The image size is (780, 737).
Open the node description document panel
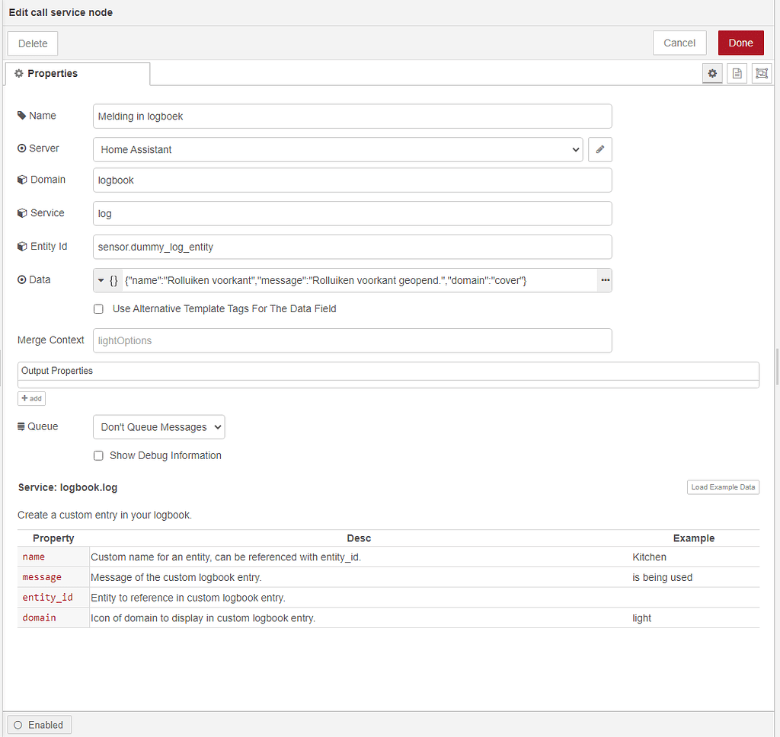click(737, 73)
